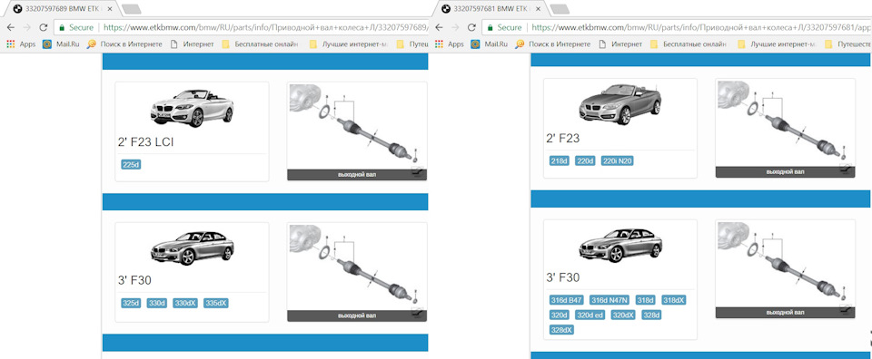This screenshot has height=359, width=872.
Task: Reload the left browser page
Action: [43, 27]
